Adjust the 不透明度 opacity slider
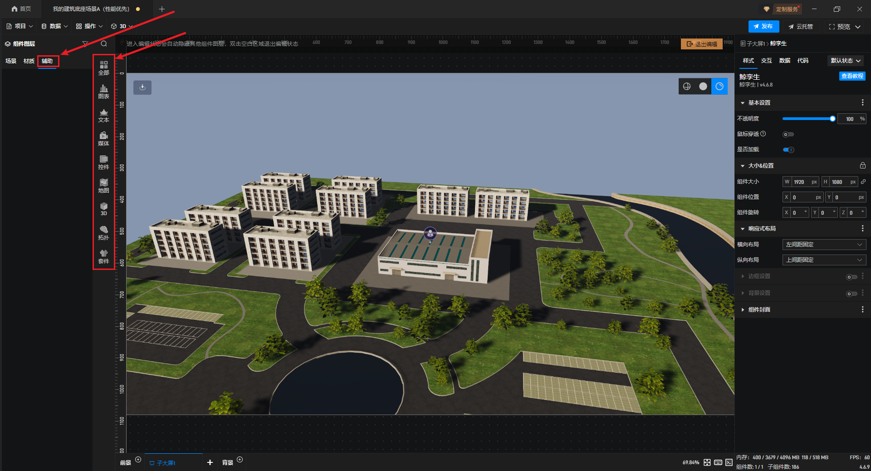 pyautogui.click(x=807, y=119)
